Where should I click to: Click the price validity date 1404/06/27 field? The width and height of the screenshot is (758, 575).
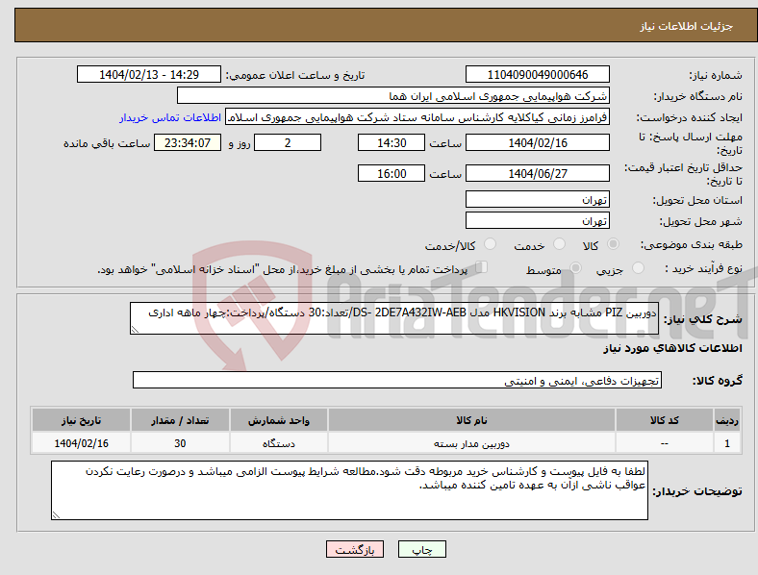tap(538, 173)
